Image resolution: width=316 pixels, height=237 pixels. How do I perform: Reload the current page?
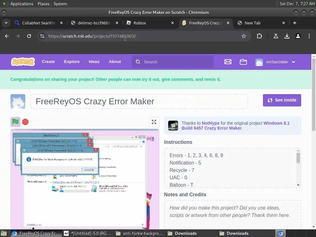point(29,36)
